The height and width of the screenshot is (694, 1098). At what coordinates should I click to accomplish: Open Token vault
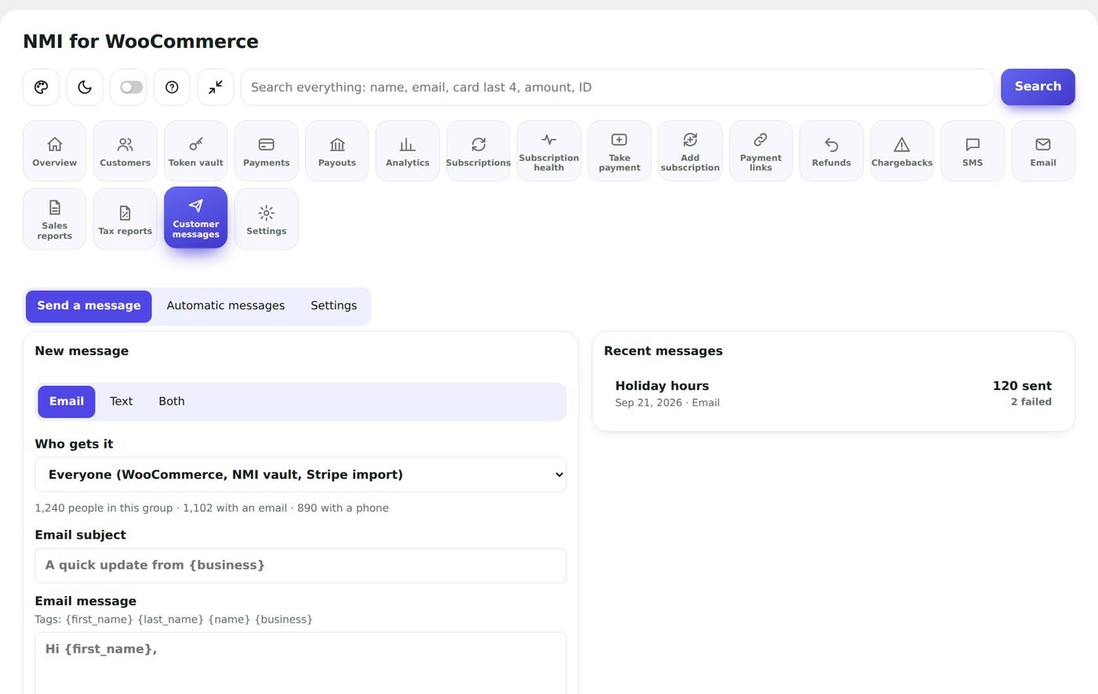point(196,151)
